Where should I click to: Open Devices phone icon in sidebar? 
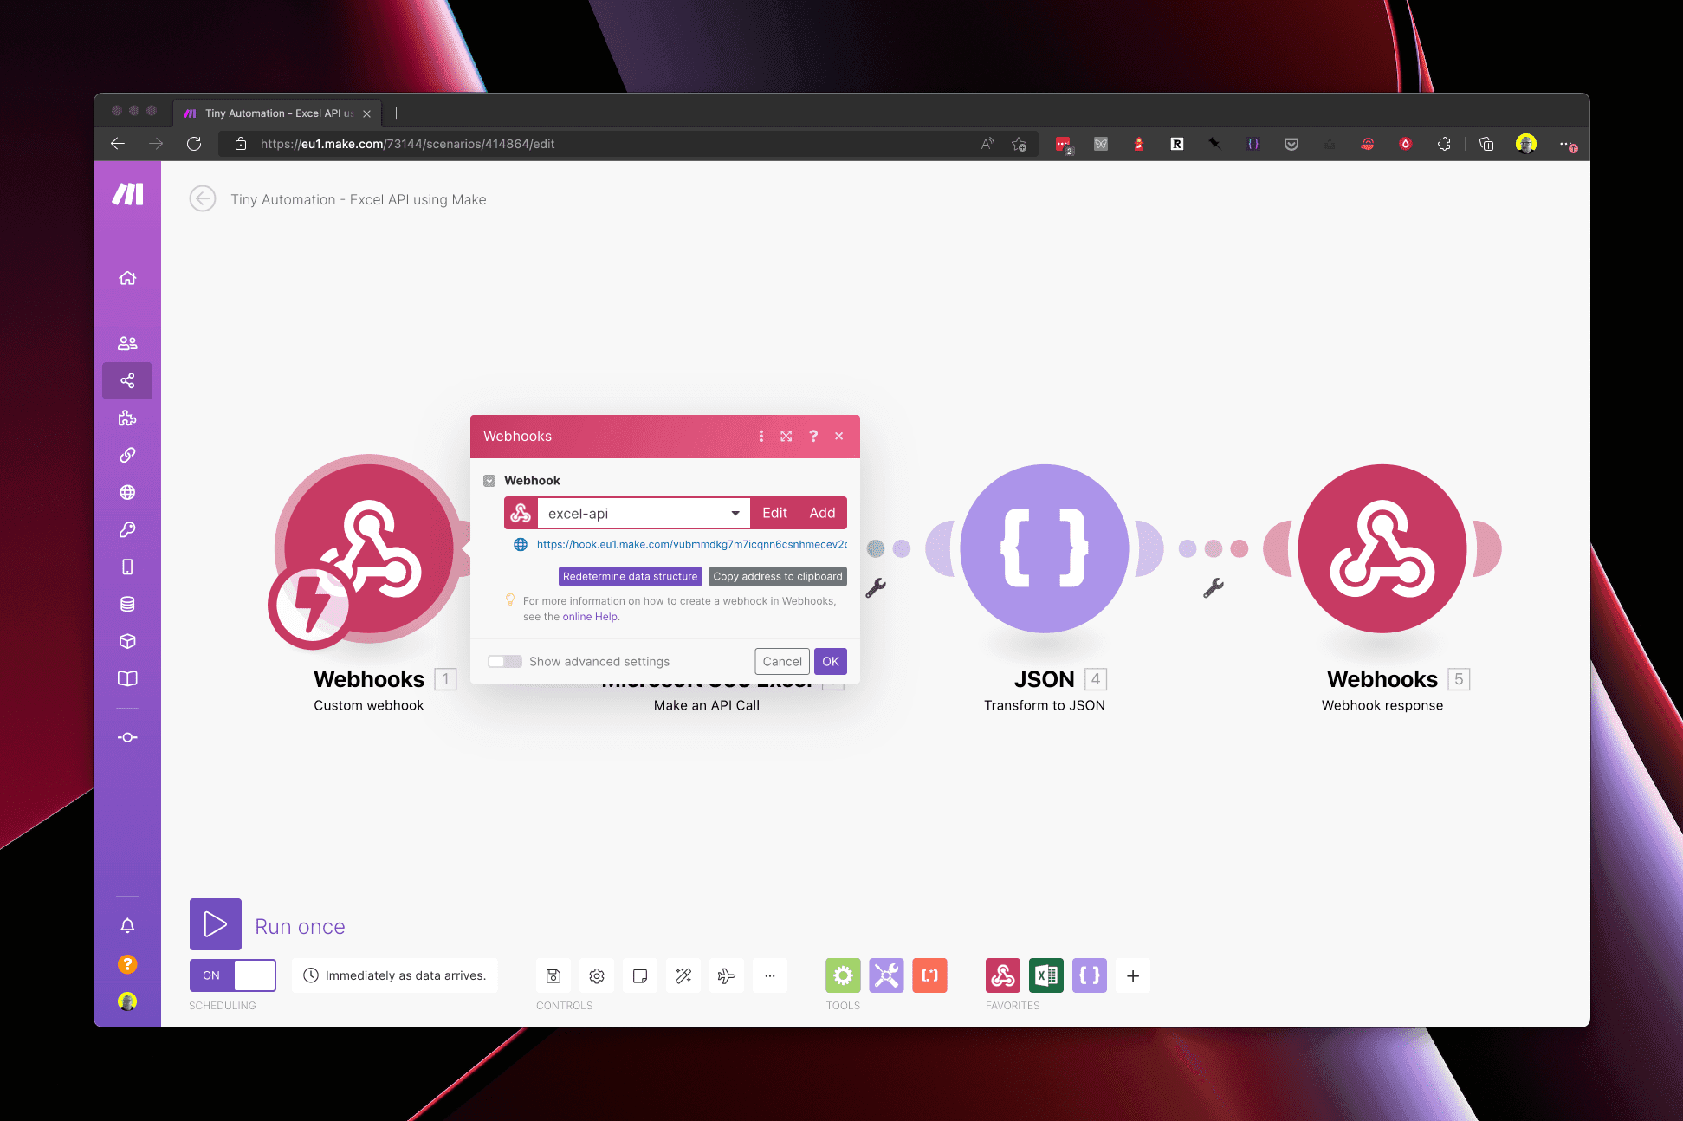127,567
